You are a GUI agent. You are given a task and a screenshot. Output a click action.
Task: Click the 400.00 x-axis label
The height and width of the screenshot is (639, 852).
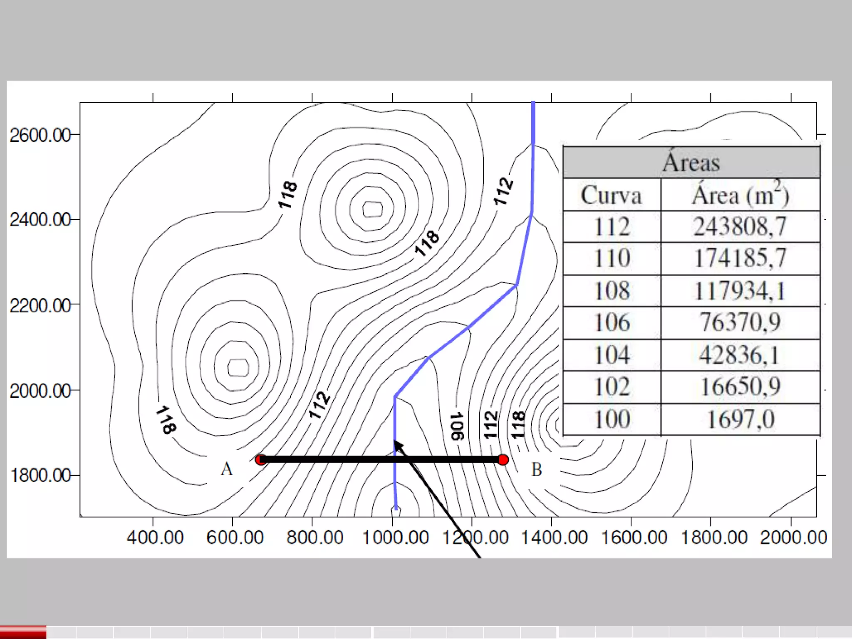pos(155,537)
